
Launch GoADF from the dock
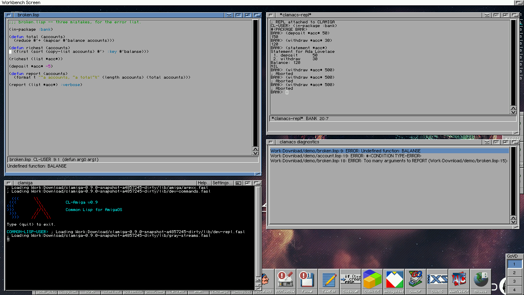pyautogui.click(x=415, y=281)
